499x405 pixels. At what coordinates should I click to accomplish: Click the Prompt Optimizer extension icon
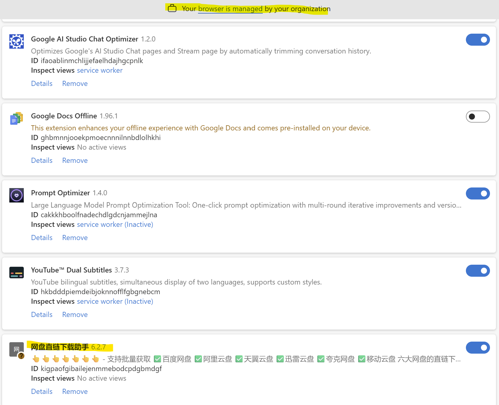tap(17, 195)
